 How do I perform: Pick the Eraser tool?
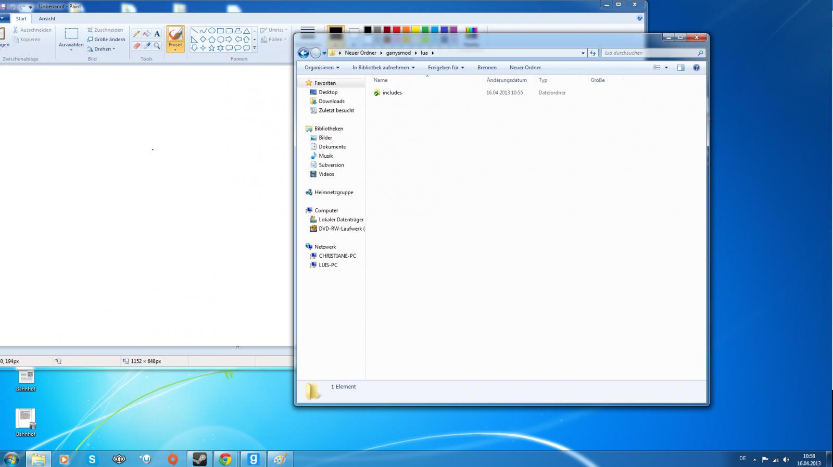[x=136, y=46]
